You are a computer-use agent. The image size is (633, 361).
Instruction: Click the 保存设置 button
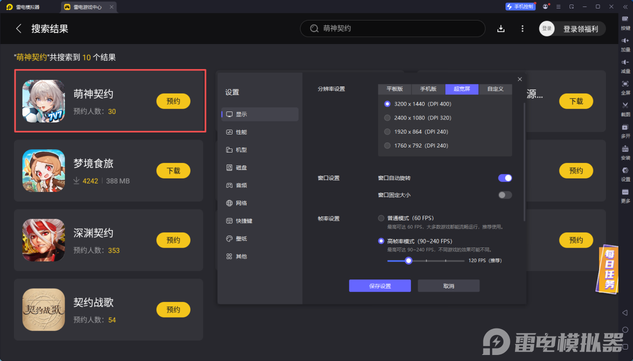pos(380,286)
